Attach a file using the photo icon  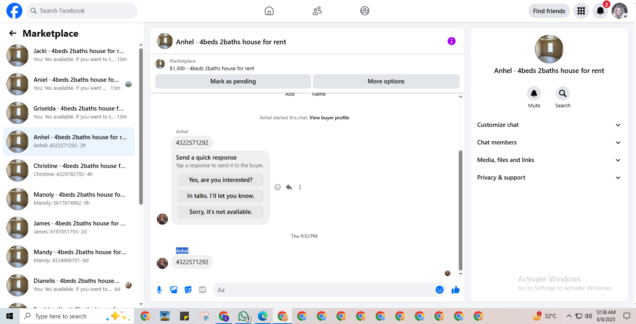click(174, 290)
